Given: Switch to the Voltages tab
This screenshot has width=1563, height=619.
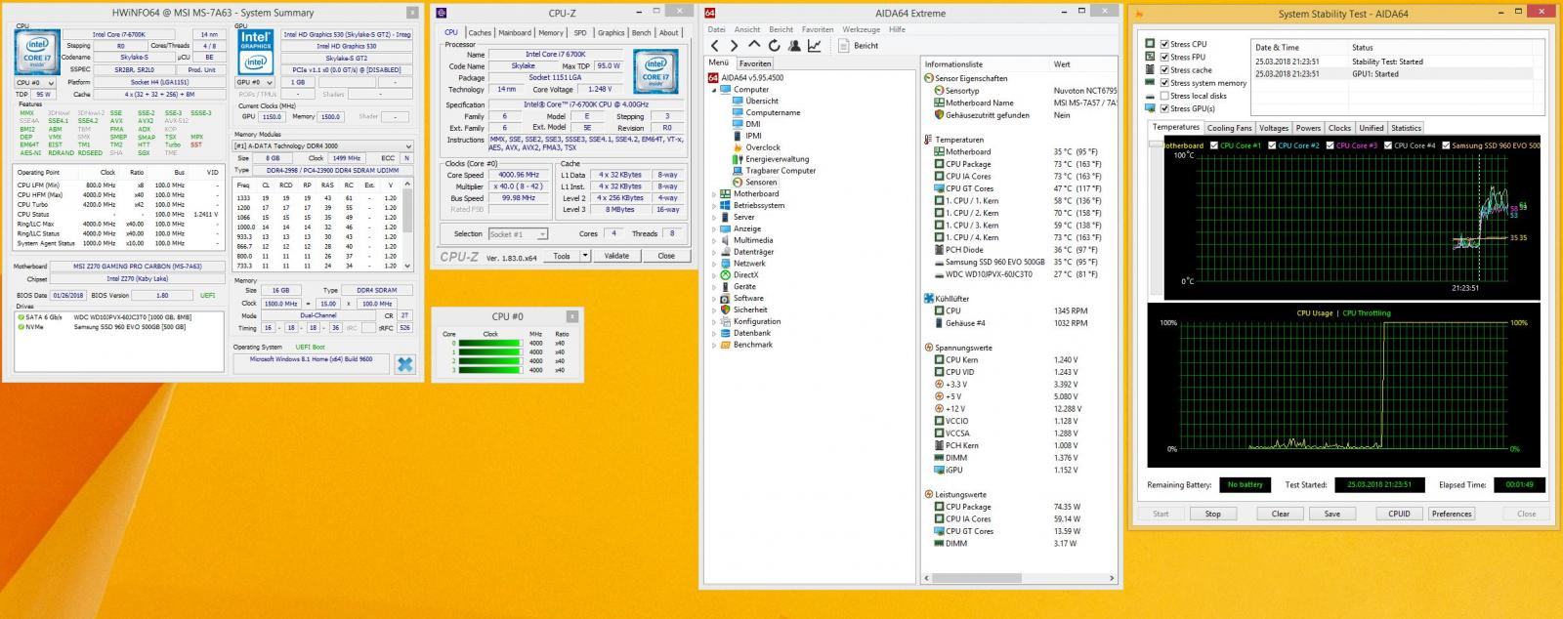Looking at the screenshot, I should click(x=1273, y=128).
